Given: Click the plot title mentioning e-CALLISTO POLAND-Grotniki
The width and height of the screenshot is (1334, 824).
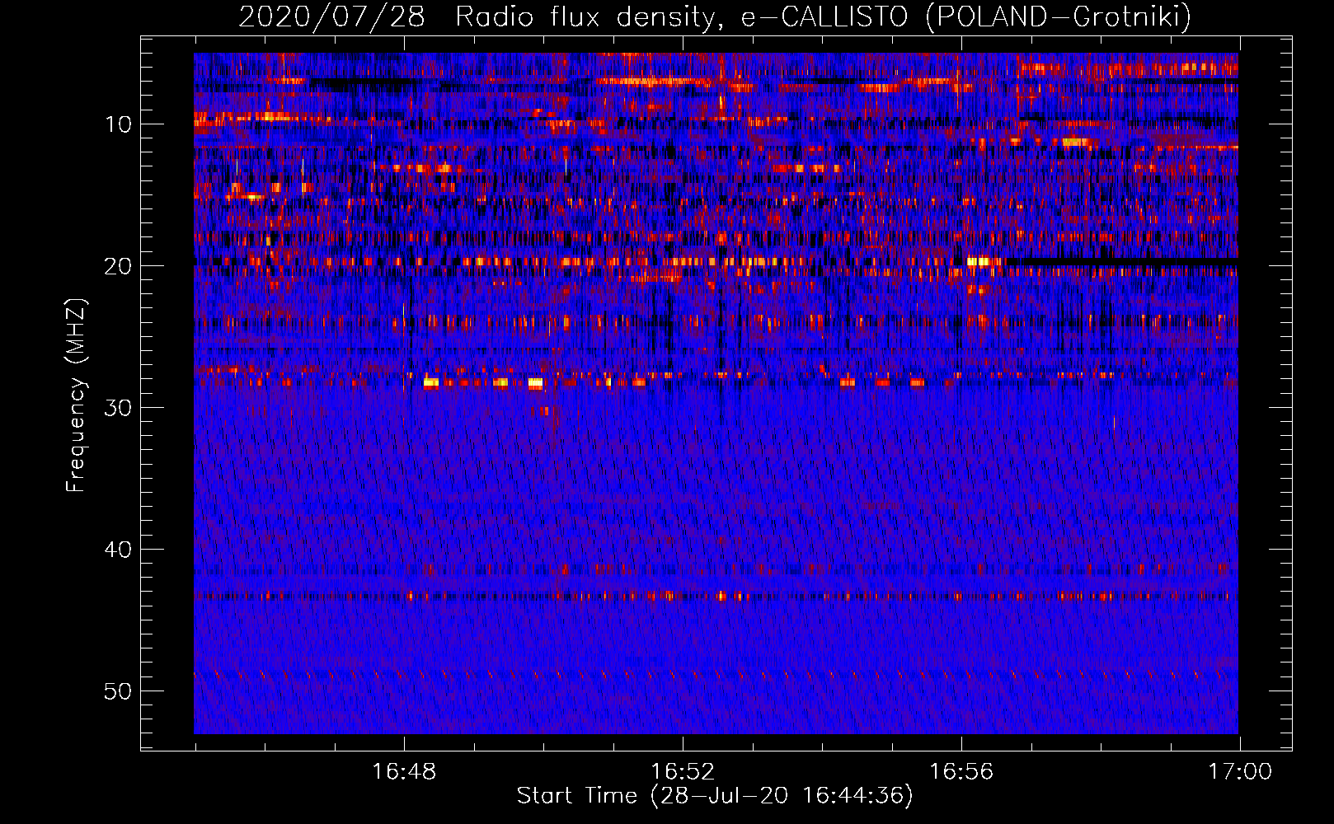Looking at the screenshot, I should [715, 16].
